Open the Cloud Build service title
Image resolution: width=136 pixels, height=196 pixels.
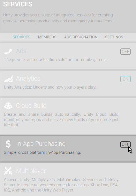point(31,106)
